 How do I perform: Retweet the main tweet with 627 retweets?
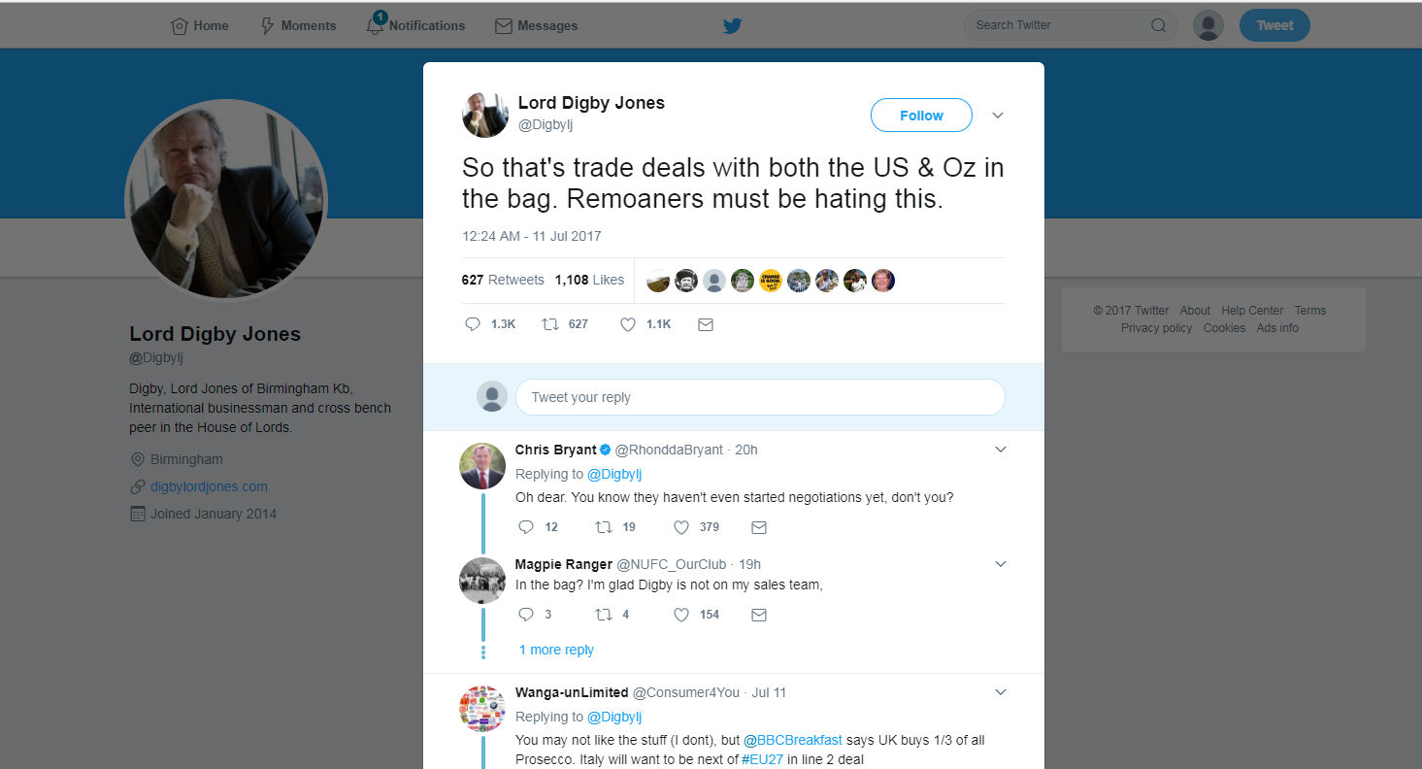pyautogui.click(x=550, y=324)
